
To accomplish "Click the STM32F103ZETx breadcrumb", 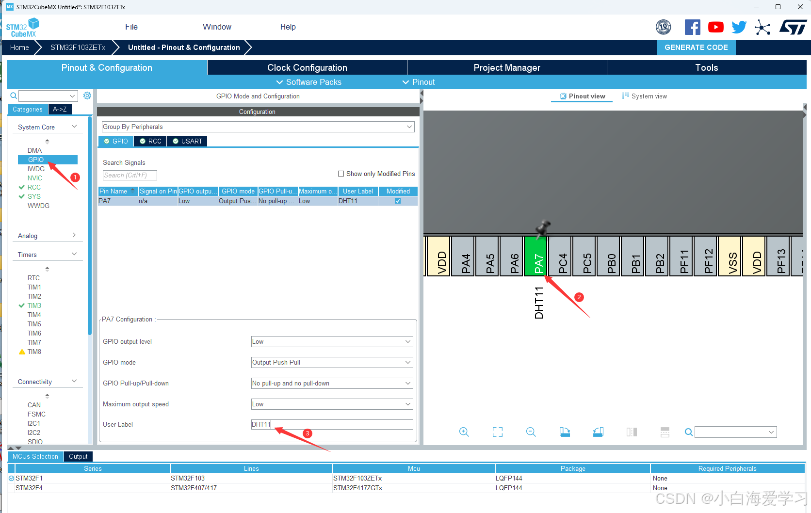I will [x=78, y=48].
